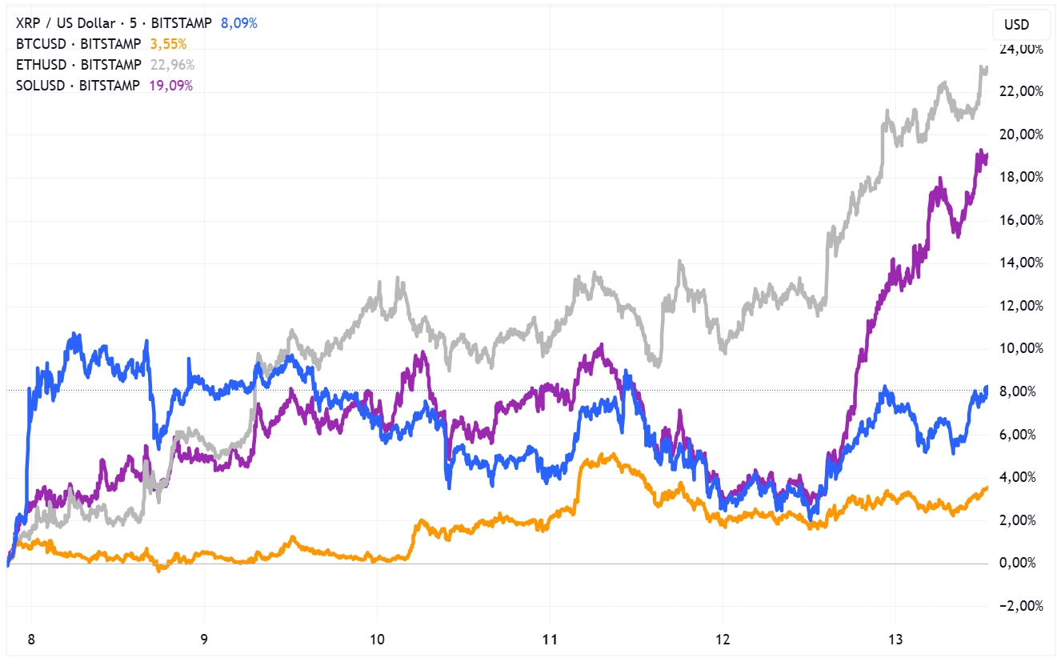The height and width of the screenshot is (666, 1057).
Task: Click the purple 19,09% SOL value
Action: pyautogui.click(x=171, y=86)
